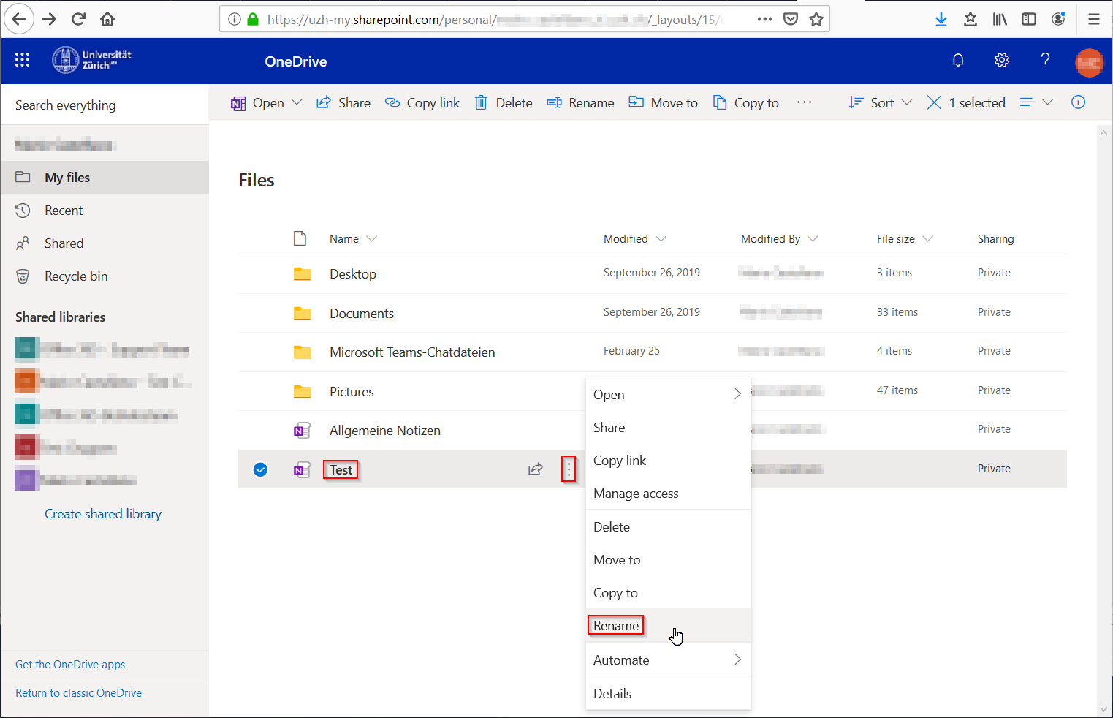Reload the page with the refresh icon
The image size is (1113, 718).
(x=78, y=19)
